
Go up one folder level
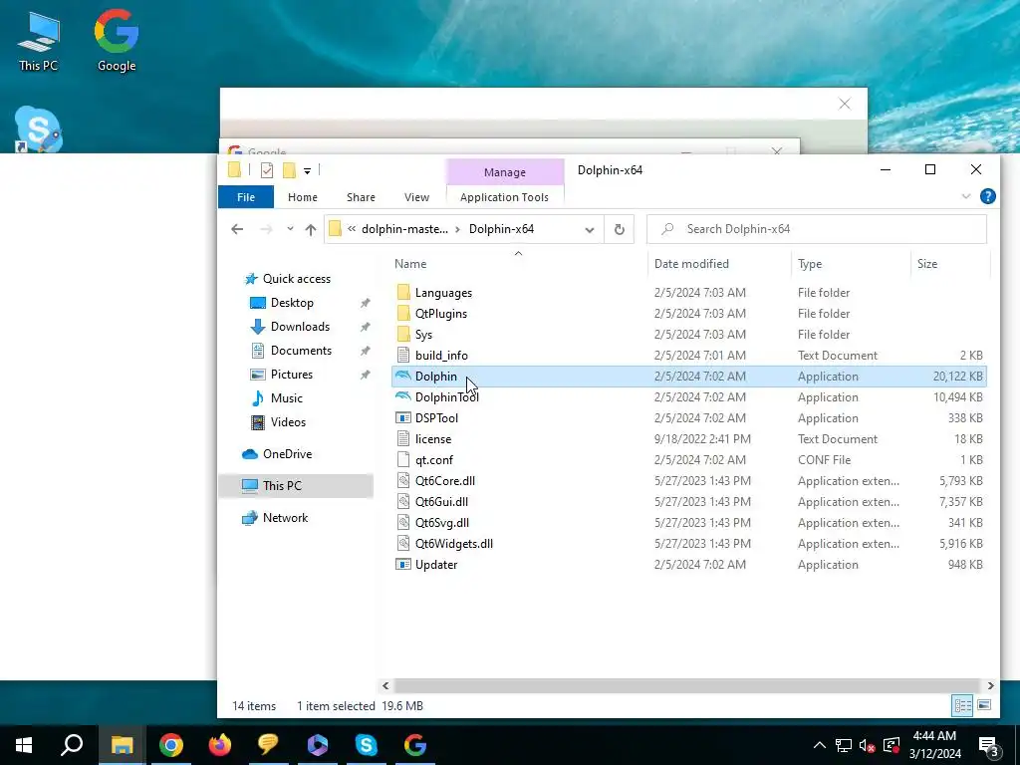pos(311,229)
